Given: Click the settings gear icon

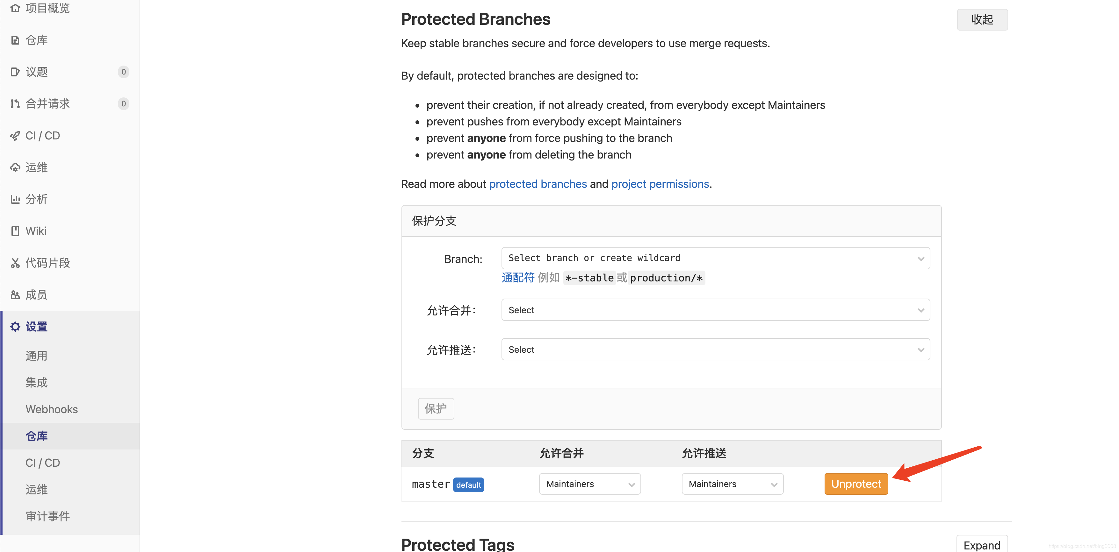Looking at the screenshot, I should tap(15, 326).
